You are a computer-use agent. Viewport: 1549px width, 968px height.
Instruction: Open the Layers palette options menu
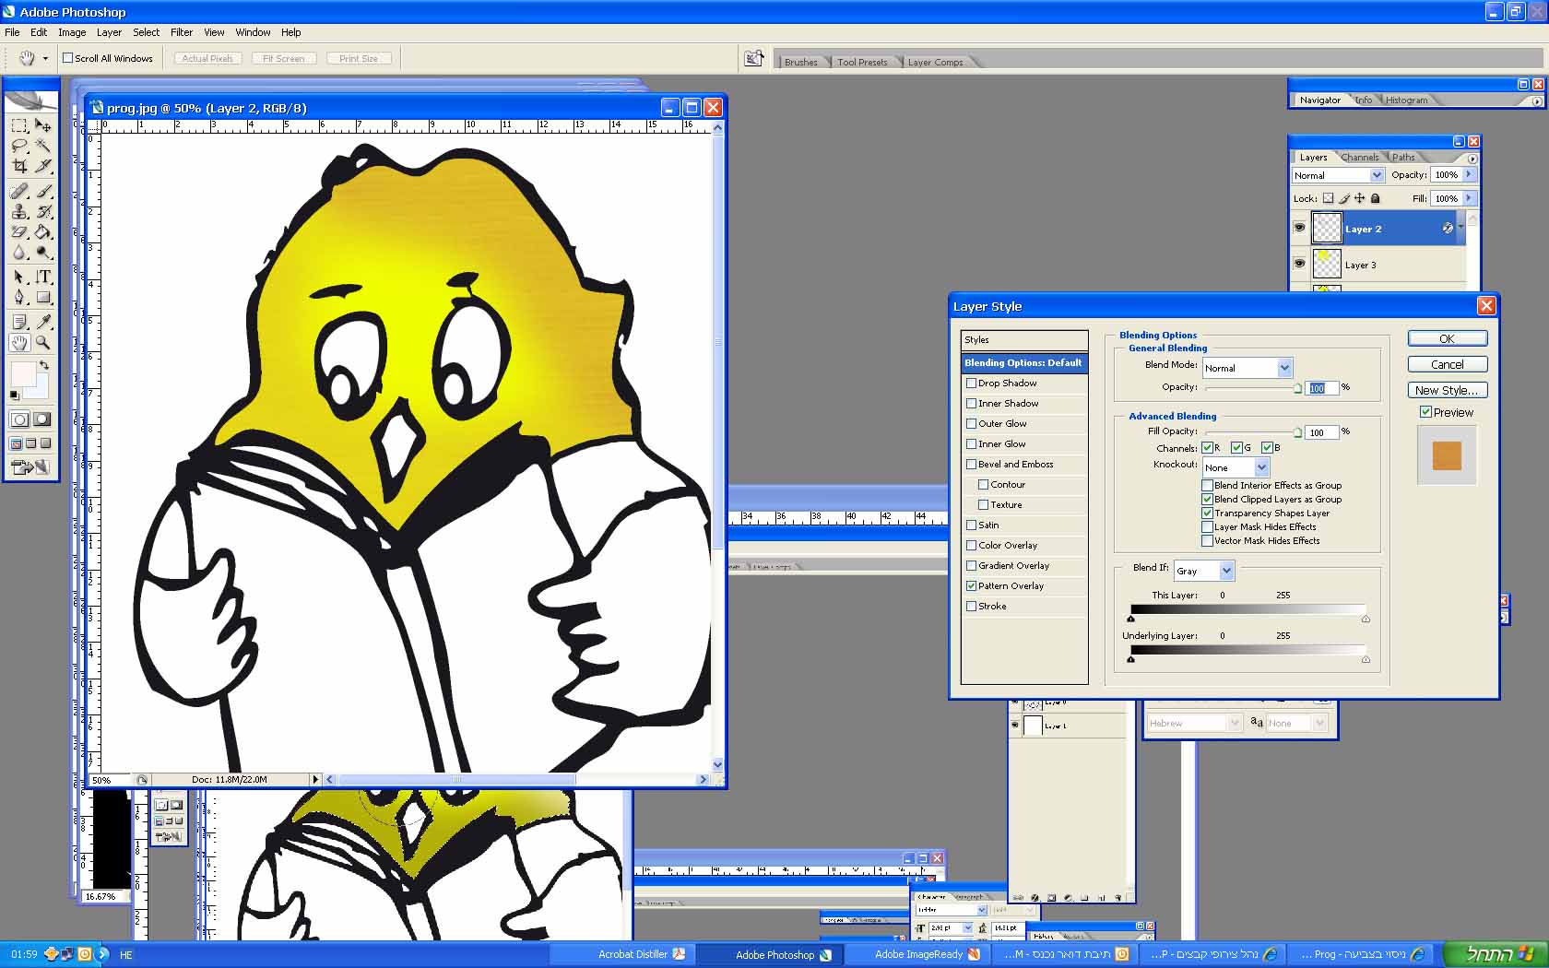pyautogui.click(x=1472, y=159)
